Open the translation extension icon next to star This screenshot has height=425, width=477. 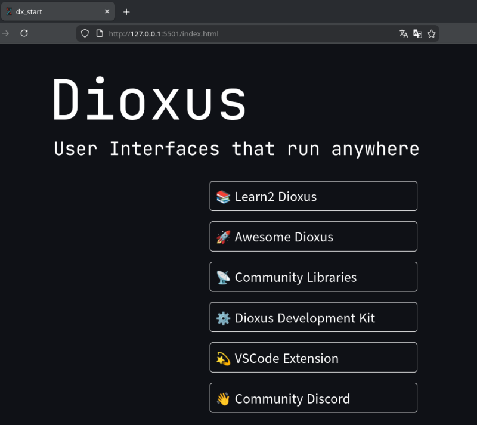click(417, 34)
